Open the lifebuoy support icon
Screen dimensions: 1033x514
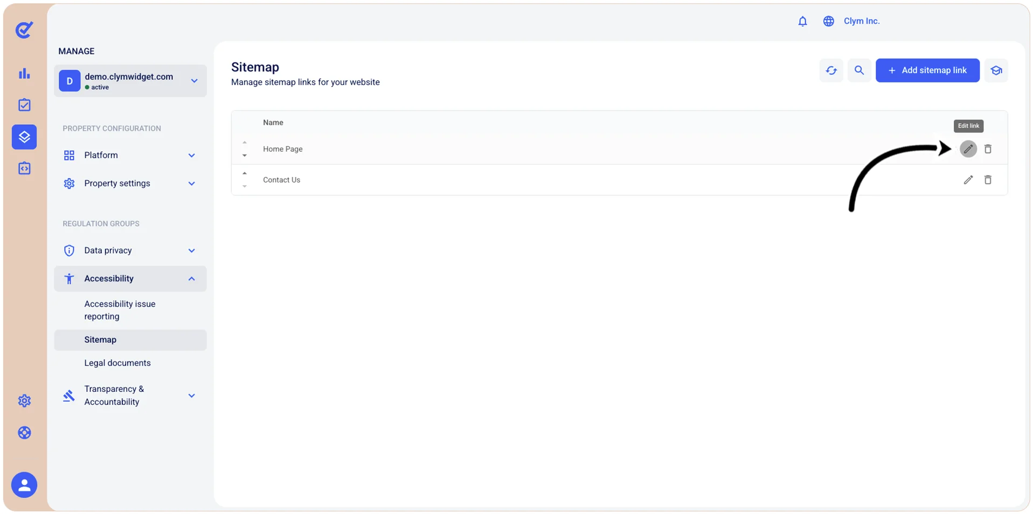coord(24,433)
